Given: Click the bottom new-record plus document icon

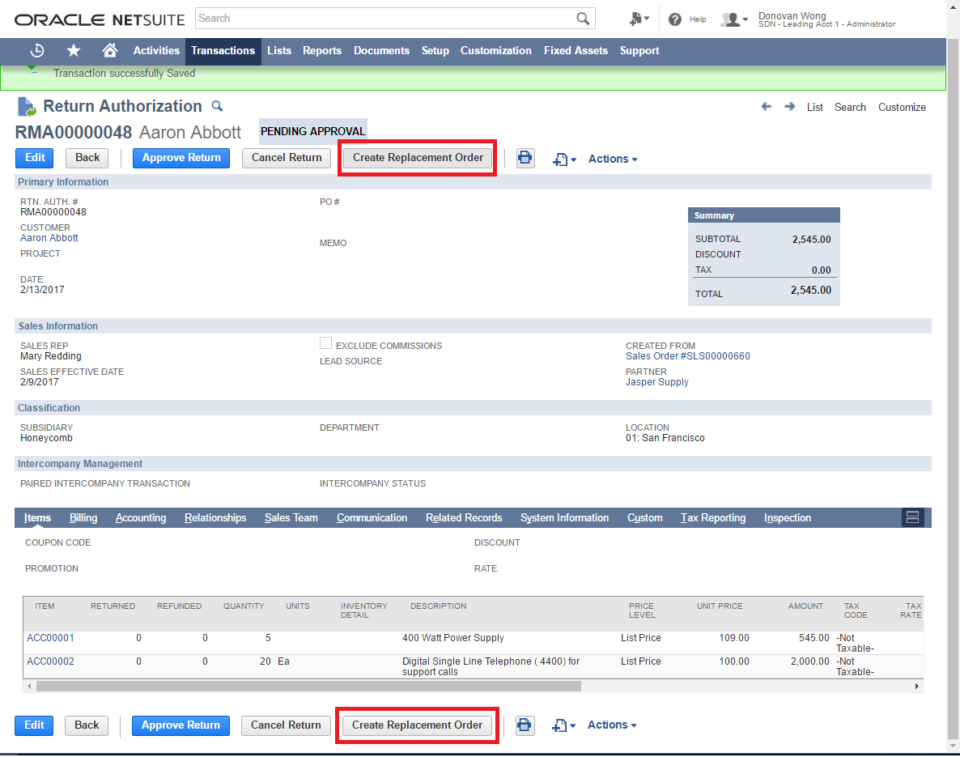Looking at the screenshot, I should pos(563,725).
